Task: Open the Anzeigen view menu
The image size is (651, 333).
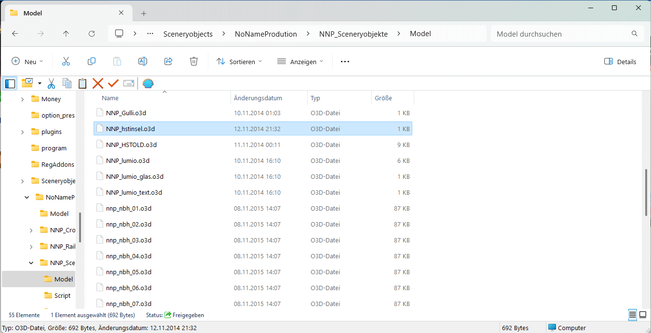Action: [x=300, y=62]
